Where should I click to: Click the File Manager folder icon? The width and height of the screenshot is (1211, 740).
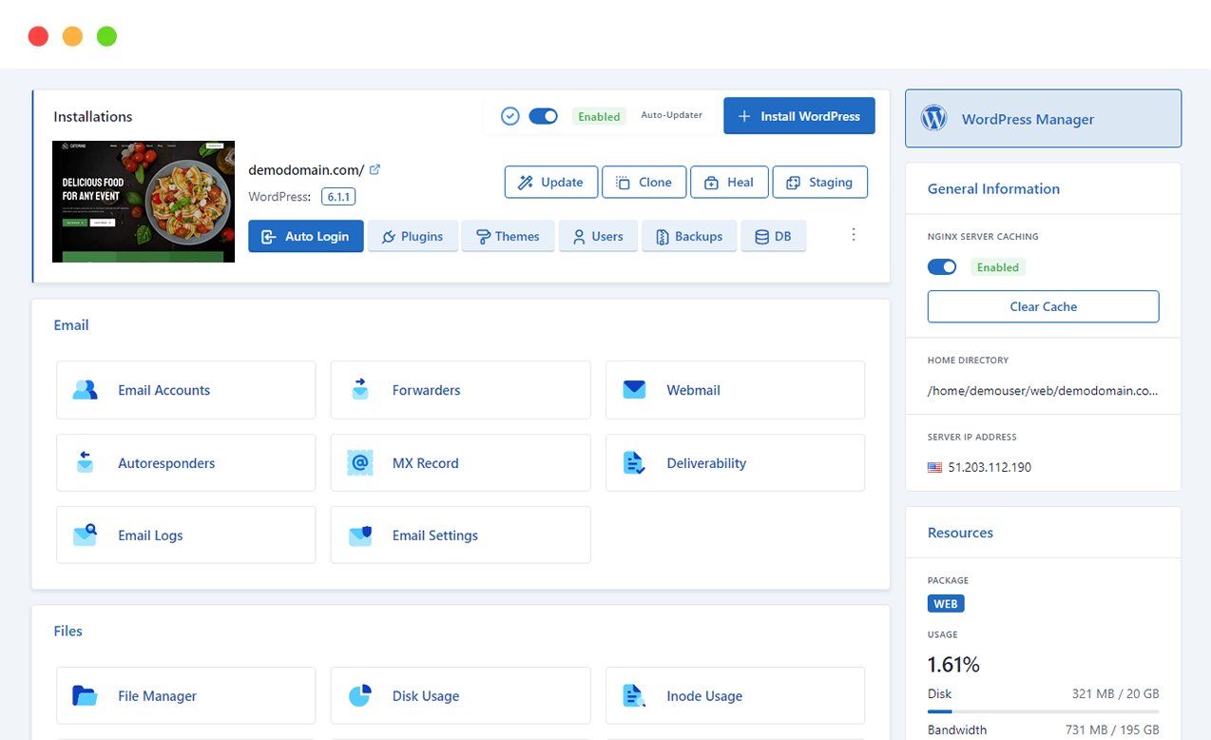(86, 696)
